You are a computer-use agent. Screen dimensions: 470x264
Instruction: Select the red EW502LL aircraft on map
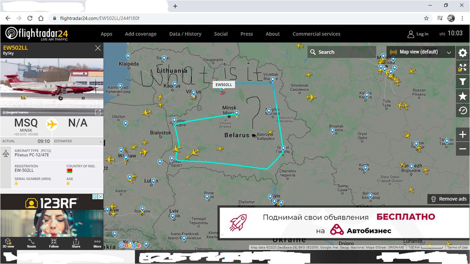[223, 93]
